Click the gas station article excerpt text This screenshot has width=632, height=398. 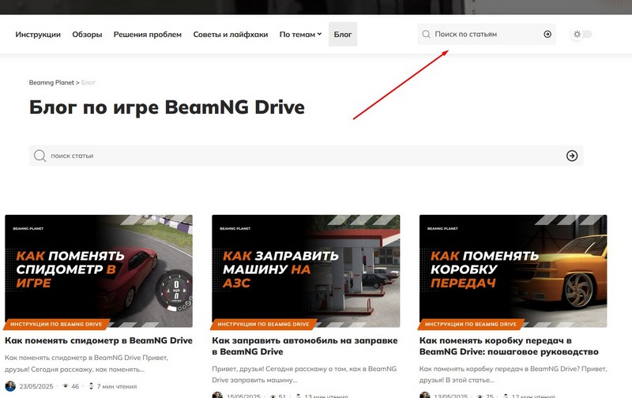304,374
